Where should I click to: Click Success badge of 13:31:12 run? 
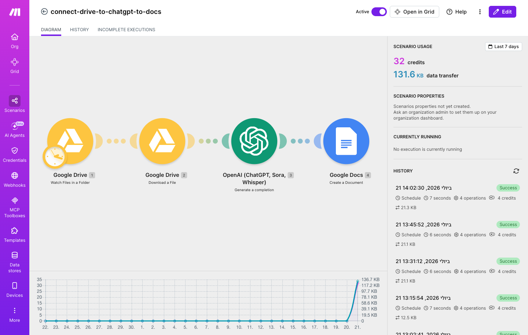(x=508, y=261)
